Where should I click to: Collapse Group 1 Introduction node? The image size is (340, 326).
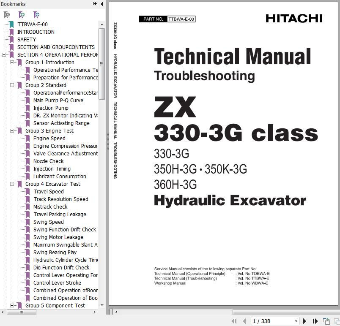[x=12, y=62]
